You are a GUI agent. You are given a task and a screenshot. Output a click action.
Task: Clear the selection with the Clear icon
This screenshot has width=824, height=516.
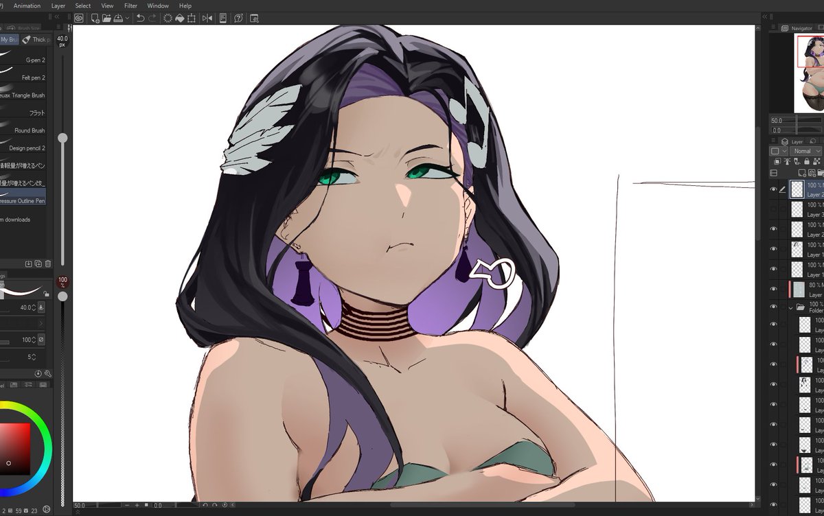click(x=168, y=19)
